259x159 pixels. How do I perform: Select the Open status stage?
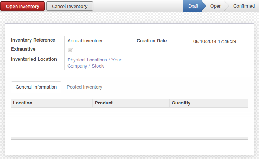tap(216, 6)
